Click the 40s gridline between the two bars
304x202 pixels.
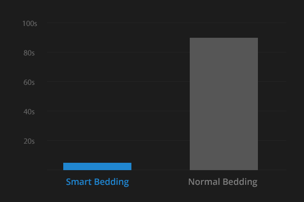click(160, 111)
